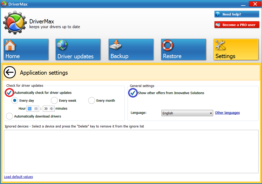262x184 pixels.
Task: Click Load default values link
Action: click(18, 177)
